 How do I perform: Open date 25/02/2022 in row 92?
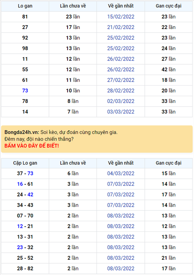tap(121, 38)
